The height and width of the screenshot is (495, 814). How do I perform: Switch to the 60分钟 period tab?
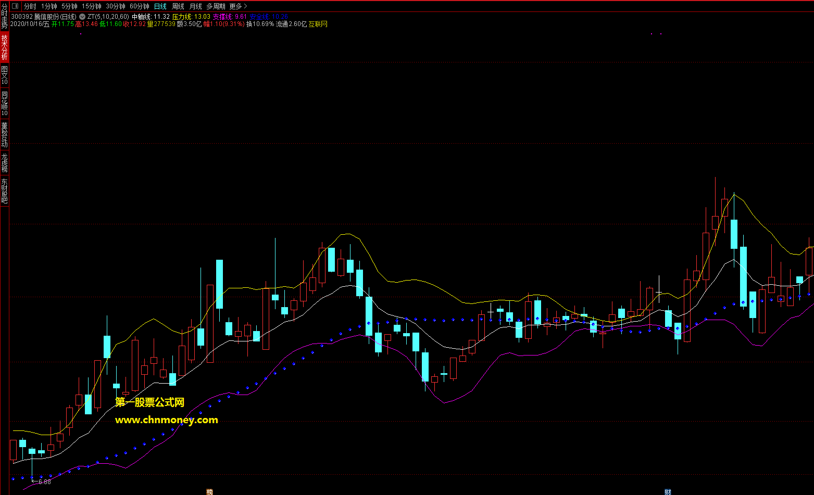pyautogui.click(x=140, y=6)
